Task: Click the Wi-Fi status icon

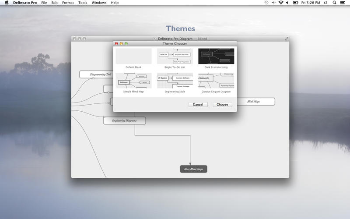Action: point(280,3)
